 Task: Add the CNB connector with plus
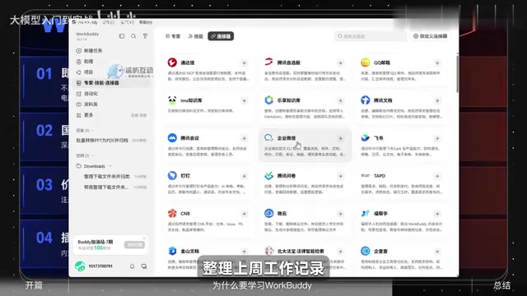coord(244,214)
